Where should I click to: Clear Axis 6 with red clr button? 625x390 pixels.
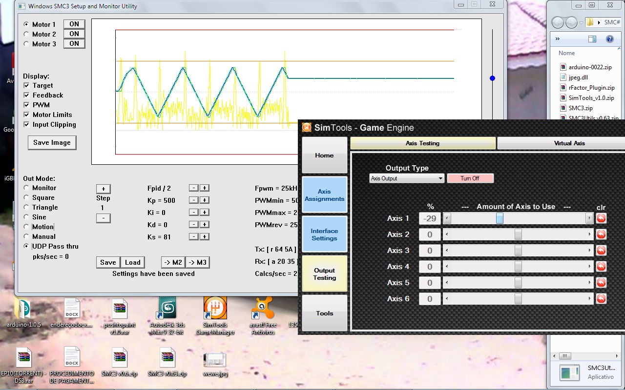601,299
